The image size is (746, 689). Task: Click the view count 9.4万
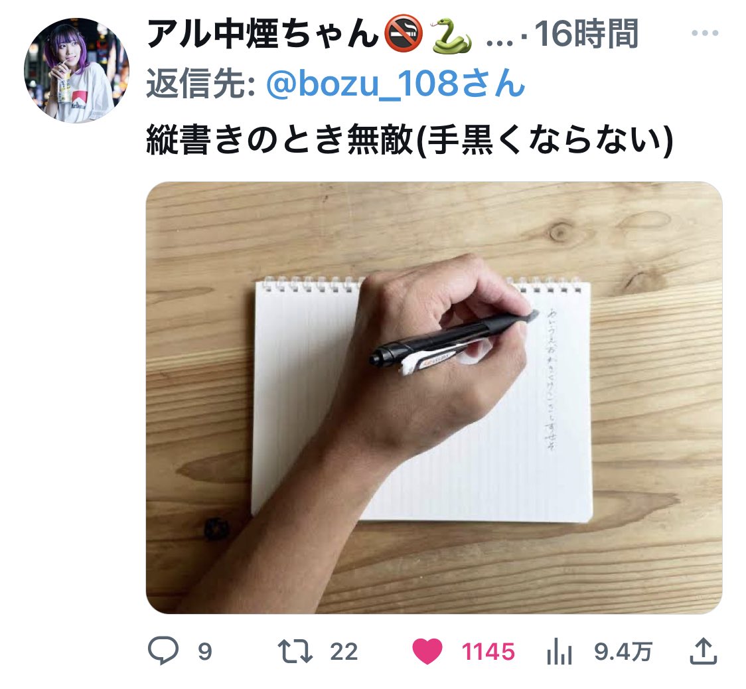623,652
